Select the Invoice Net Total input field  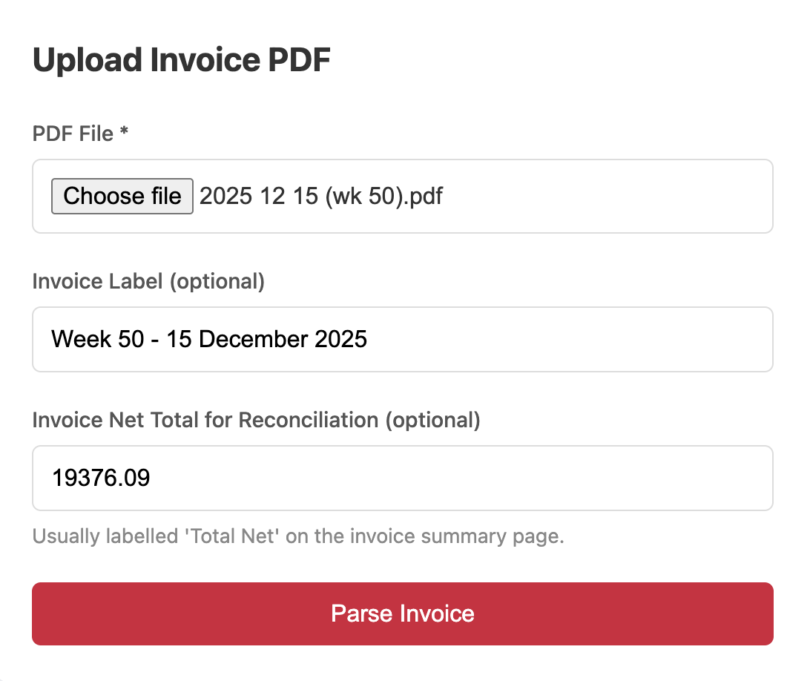(x=401, y=478)
